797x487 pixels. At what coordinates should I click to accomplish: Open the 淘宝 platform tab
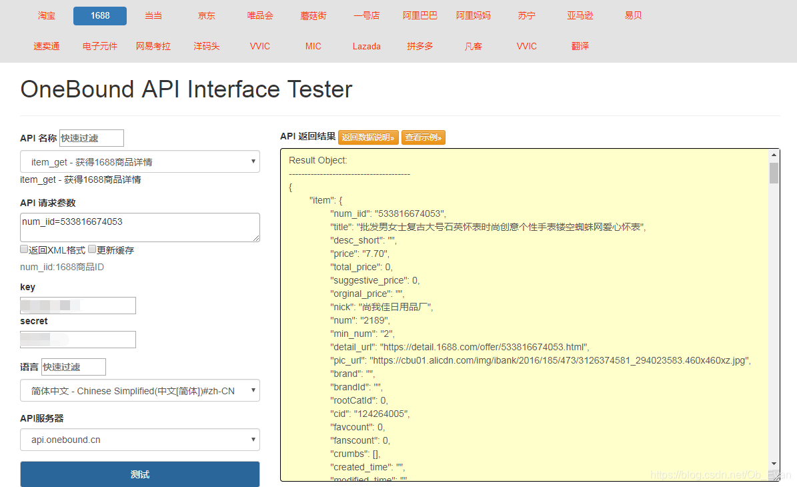(x=46, y=16)
